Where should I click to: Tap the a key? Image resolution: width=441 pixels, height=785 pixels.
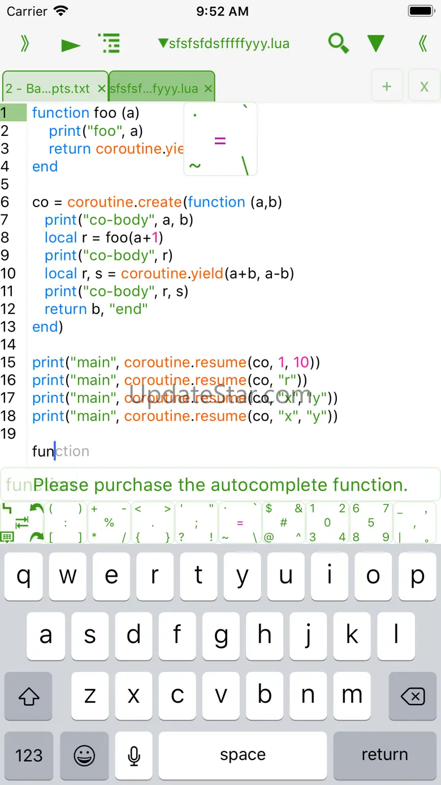[46, 636]
